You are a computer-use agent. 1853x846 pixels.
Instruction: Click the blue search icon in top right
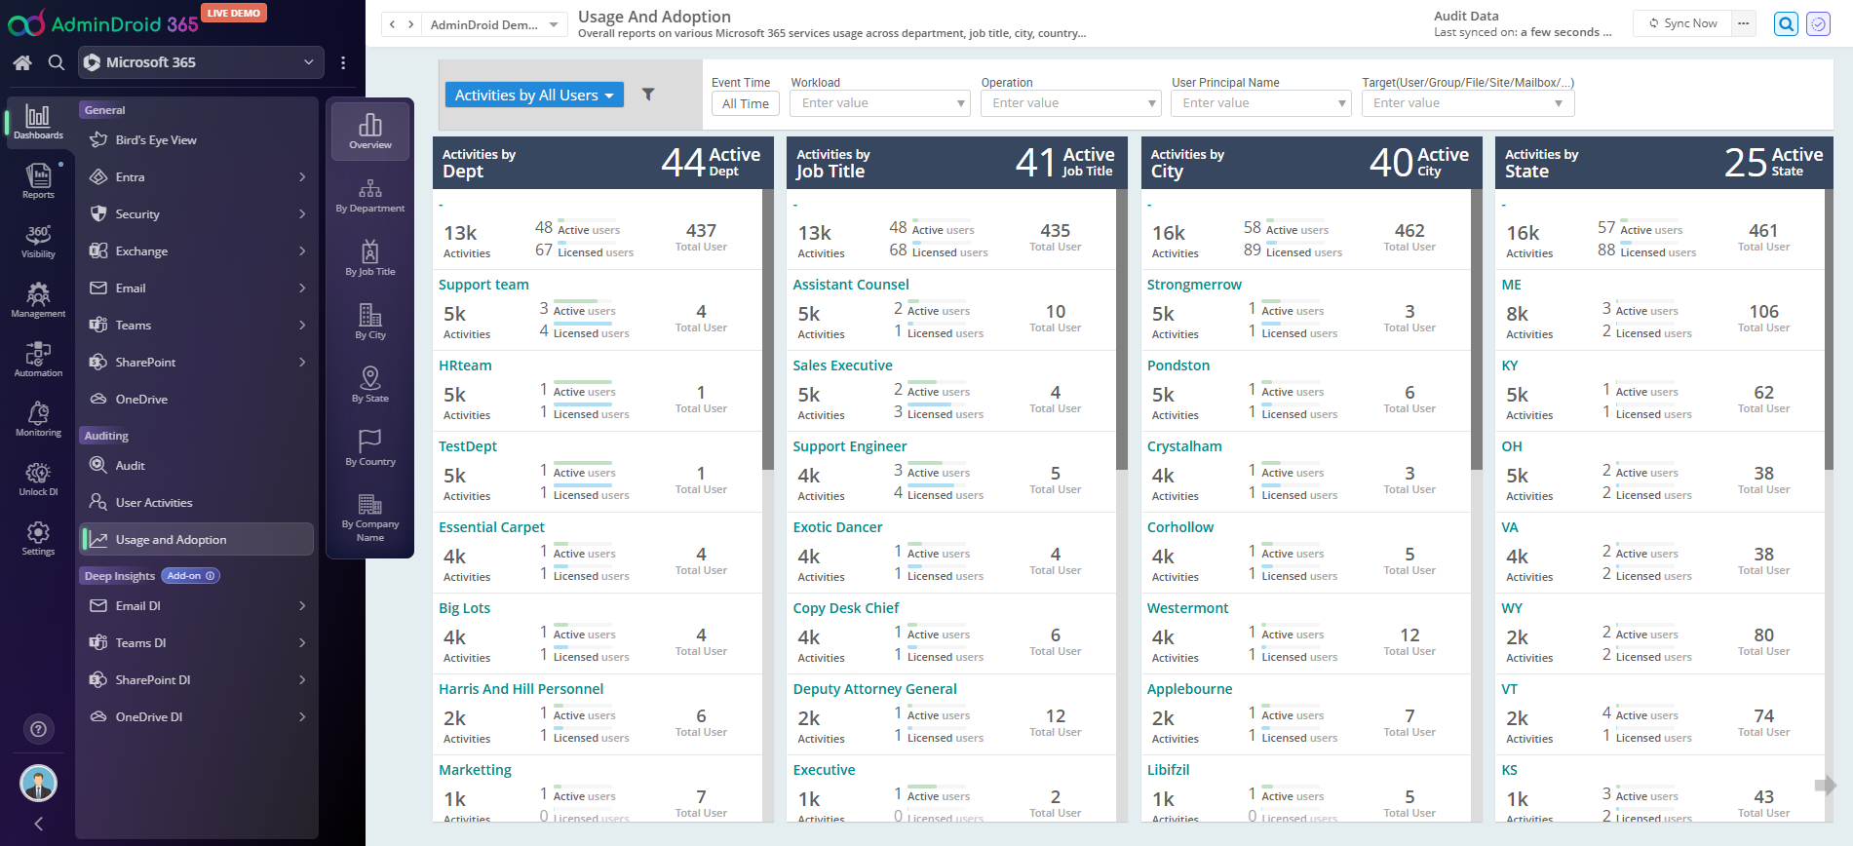click(x=1786, y=23)
